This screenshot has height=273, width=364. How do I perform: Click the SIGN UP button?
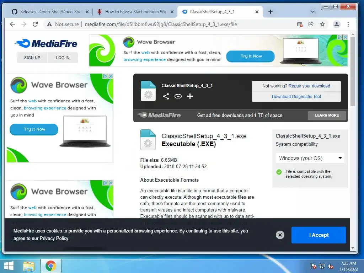tap(32, 58)
